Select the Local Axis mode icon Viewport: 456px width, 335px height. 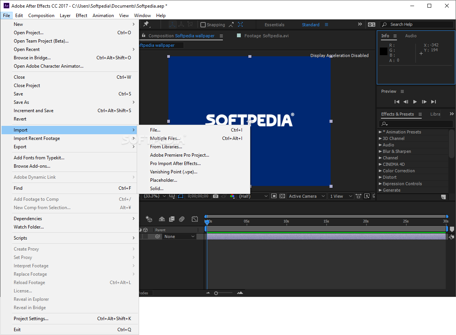click(173, 24)
